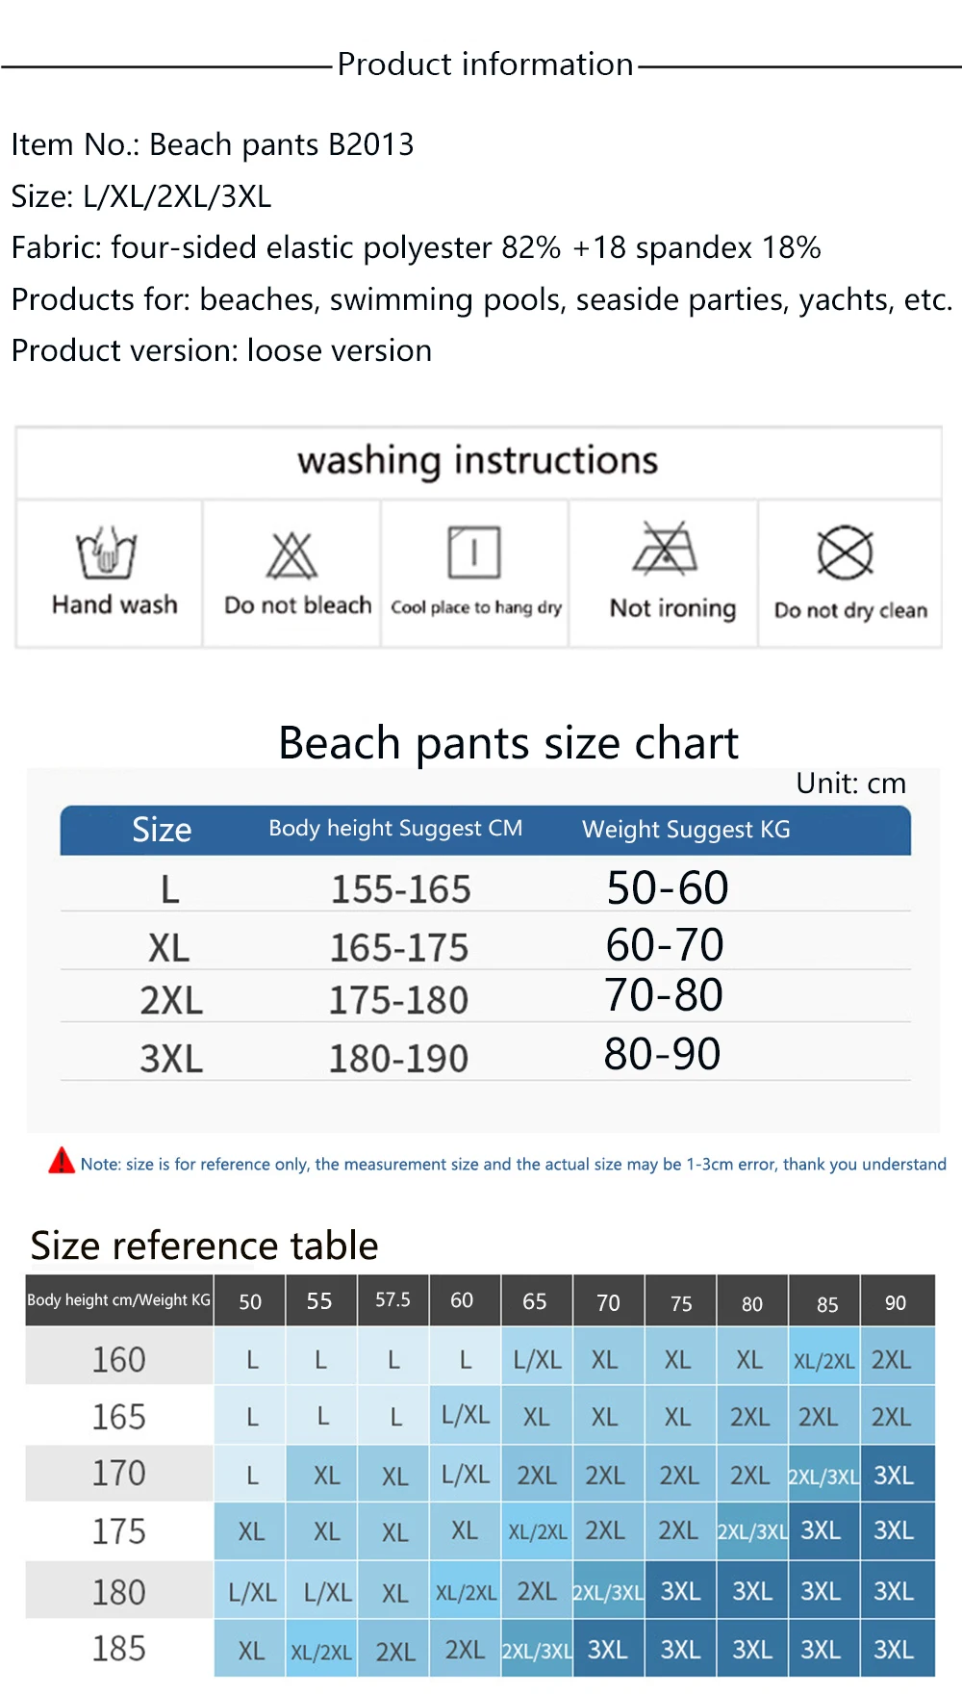The width and height of the screenshot is (962, 1695).
Task: Click the 90 weight column header
Action: [896, 1301]
